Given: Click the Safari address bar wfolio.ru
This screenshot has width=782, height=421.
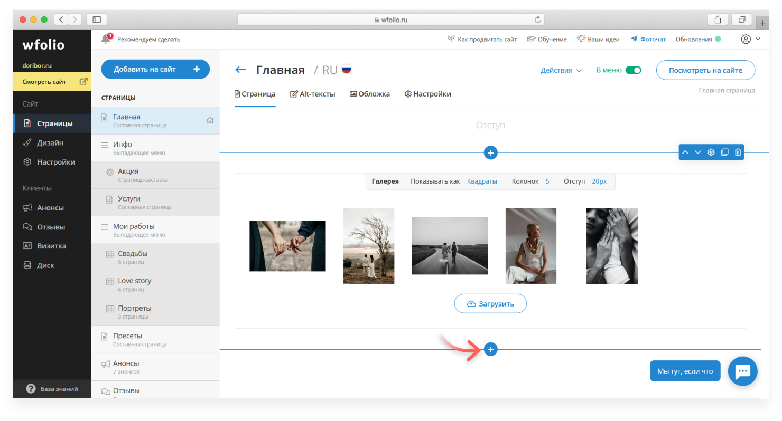Looking at the screenshot, I should pos(391,20).
